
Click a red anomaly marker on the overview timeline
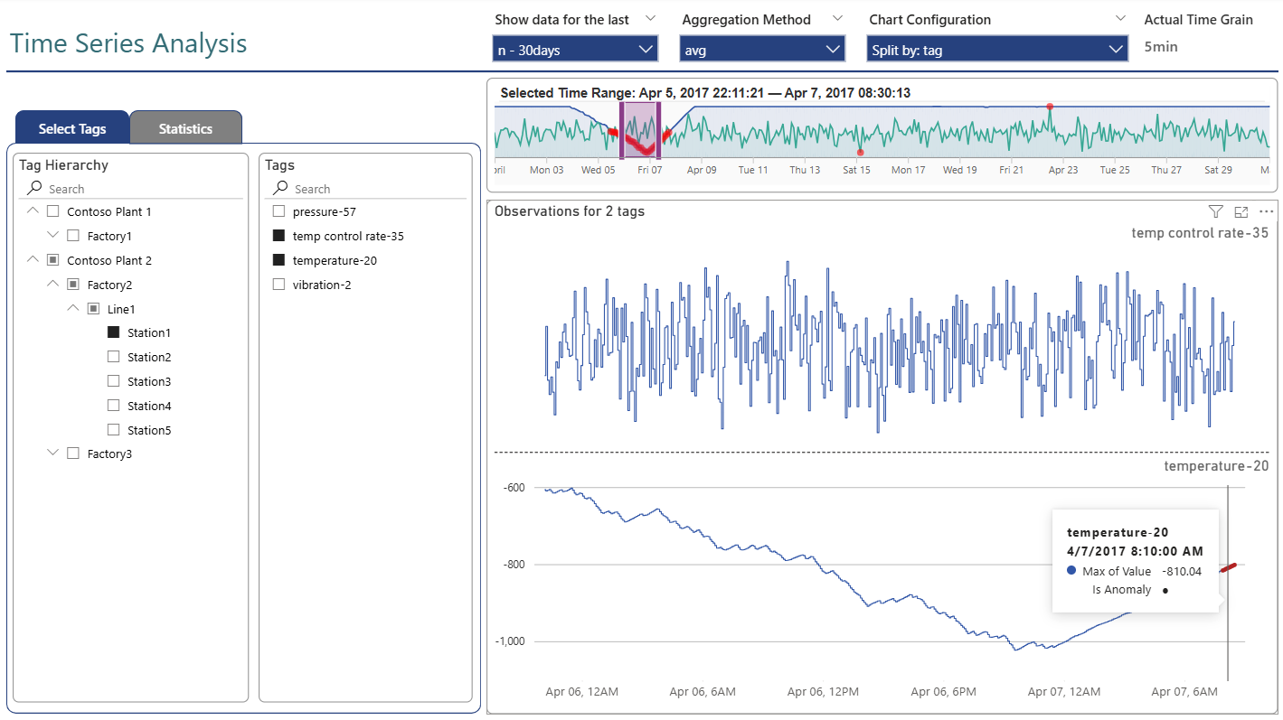1050,107
